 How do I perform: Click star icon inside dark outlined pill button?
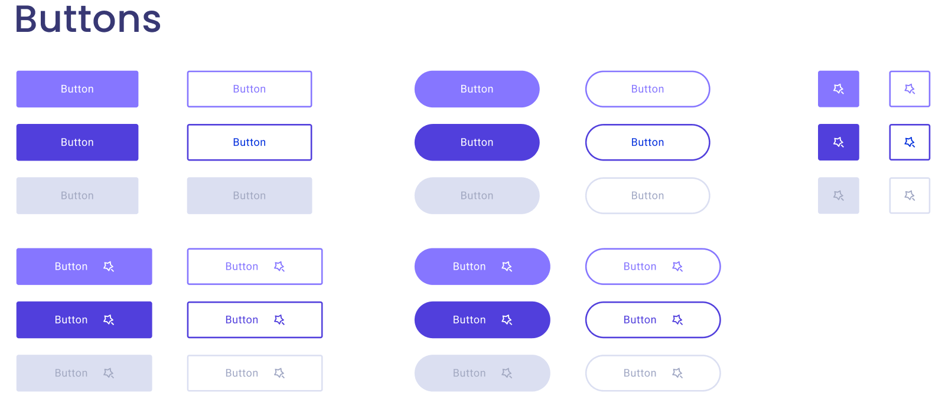coord(677,320)
